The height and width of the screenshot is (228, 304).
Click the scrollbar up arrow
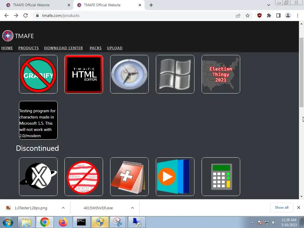302,24
